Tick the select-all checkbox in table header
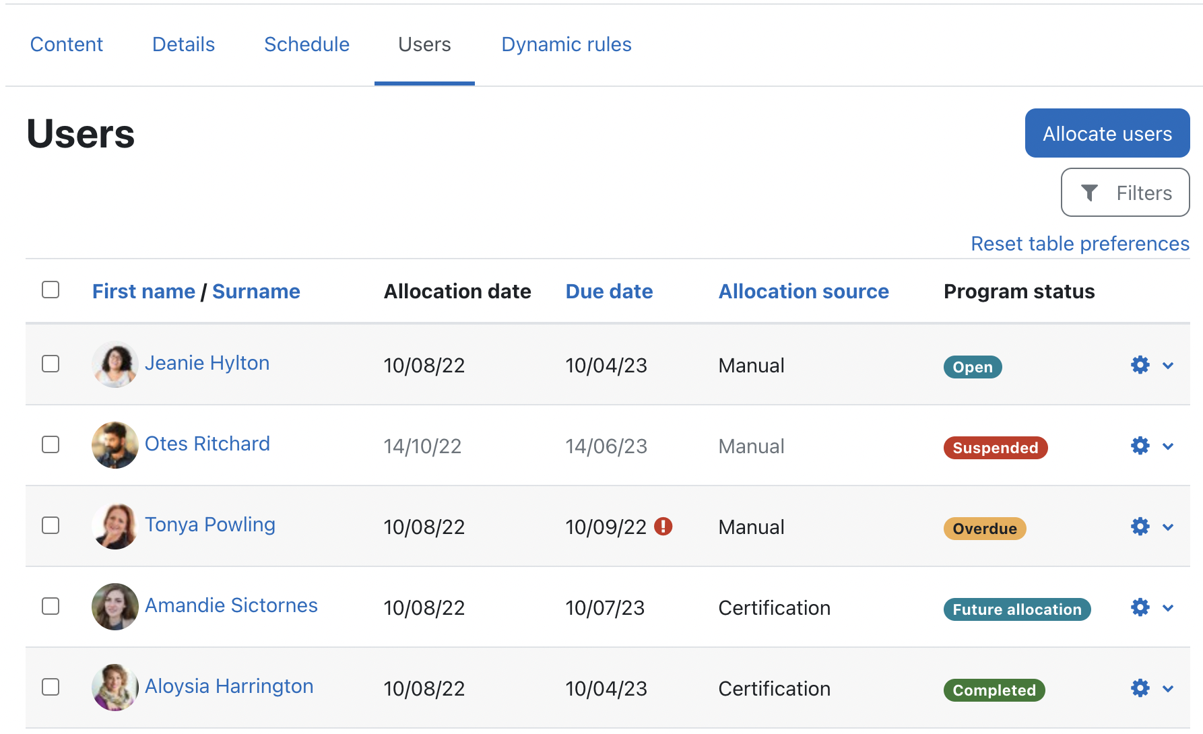 click(51, 290)
